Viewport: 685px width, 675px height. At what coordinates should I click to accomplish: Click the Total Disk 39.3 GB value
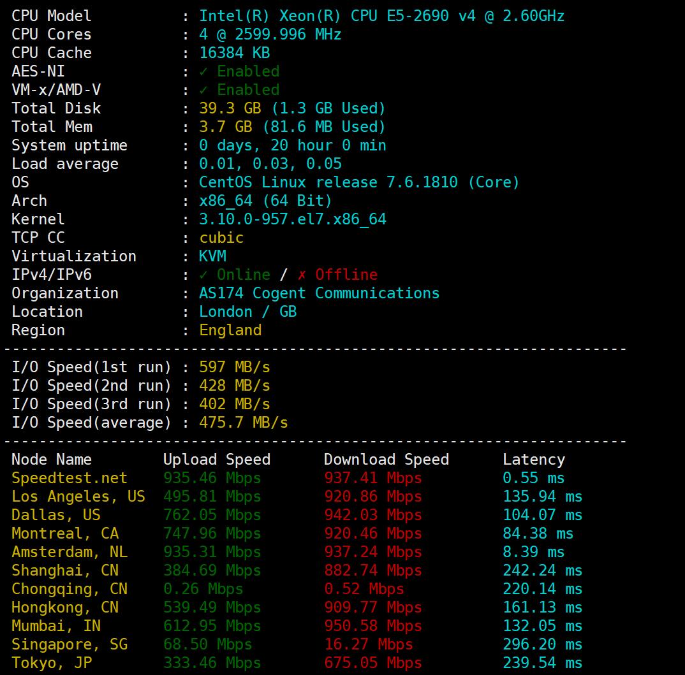[x=225, y=108]
